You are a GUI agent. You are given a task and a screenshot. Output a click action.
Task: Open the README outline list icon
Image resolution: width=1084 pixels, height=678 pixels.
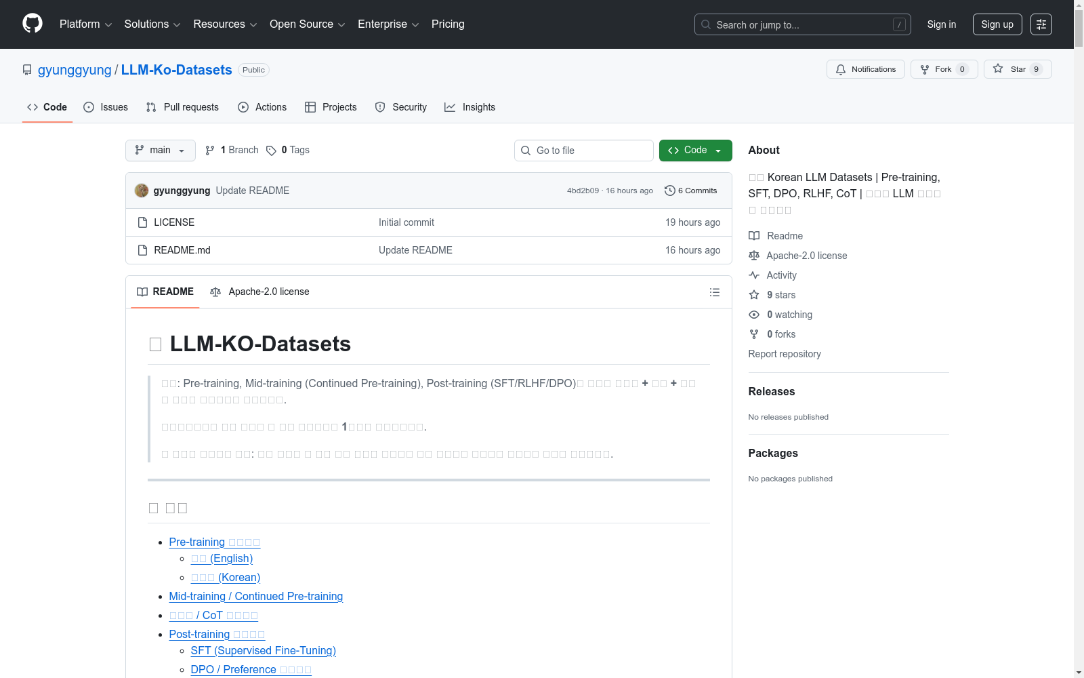pyautogui.click(x=715, y=292)
